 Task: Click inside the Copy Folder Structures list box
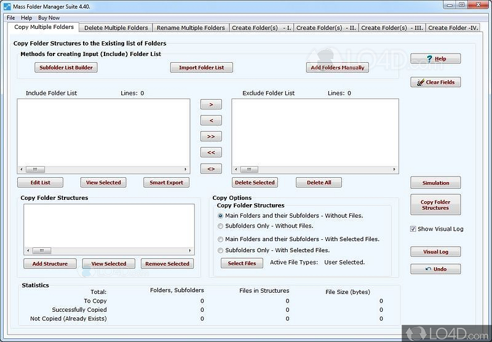[x=109, y=225]
